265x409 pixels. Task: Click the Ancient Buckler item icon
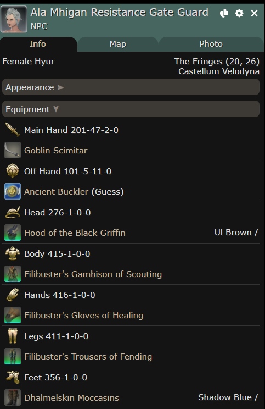13,191
